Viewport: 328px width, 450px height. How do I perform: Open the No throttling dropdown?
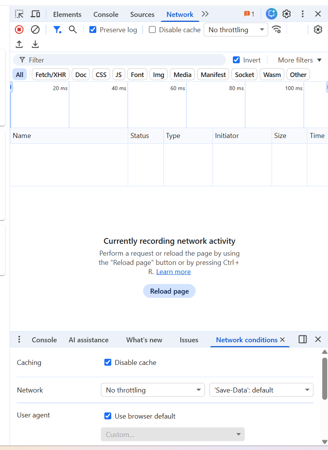pyautogui.click(x=236, y=30)
